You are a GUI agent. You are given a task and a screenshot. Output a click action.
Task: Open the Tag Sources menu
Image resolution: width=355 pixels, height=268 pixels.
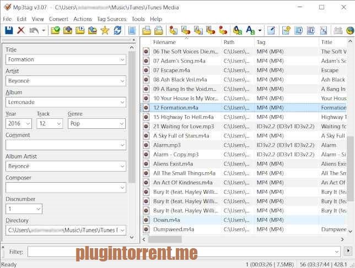(111, 19)
